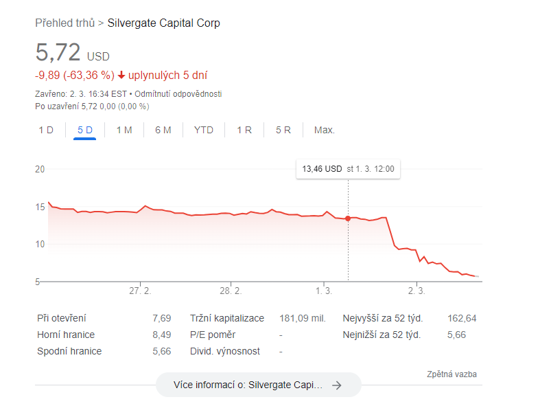Click the 27. 2. date on the axis
Screen dimensions: 551x417
tap(140, 291)
